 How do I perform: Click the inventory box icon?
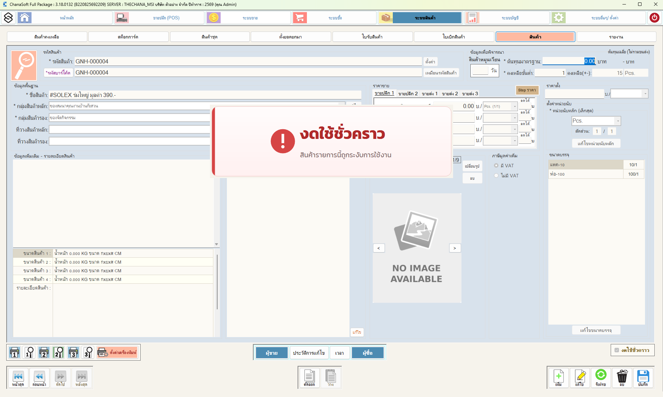[386, 18]
